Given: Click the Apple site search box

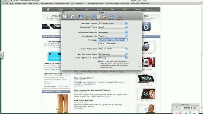Looking at the screenshot, I should click(x=152, y=9).
